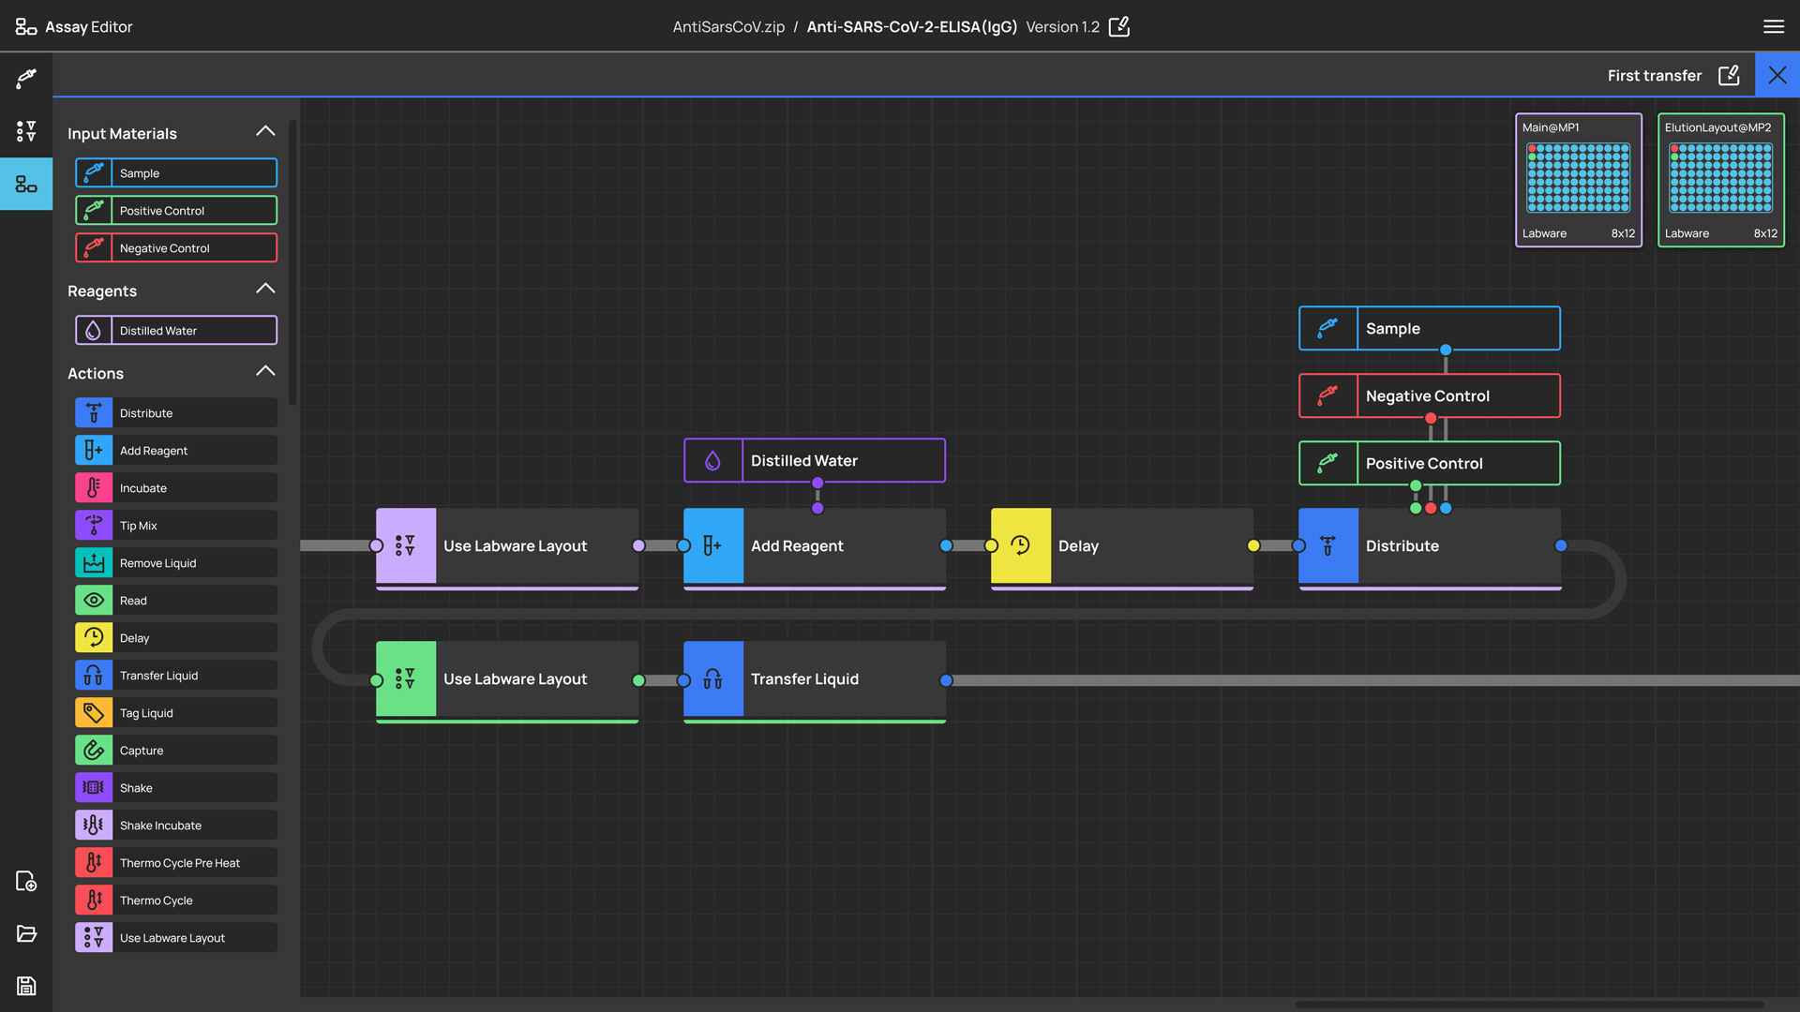Select the Distribute node on canvas

(1430, 547)
